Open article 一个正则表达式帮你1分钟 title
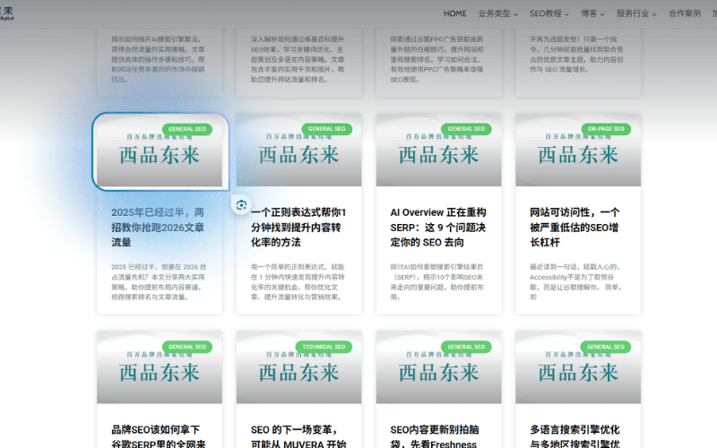Screen dimensions: 717x448 [298, 228]
